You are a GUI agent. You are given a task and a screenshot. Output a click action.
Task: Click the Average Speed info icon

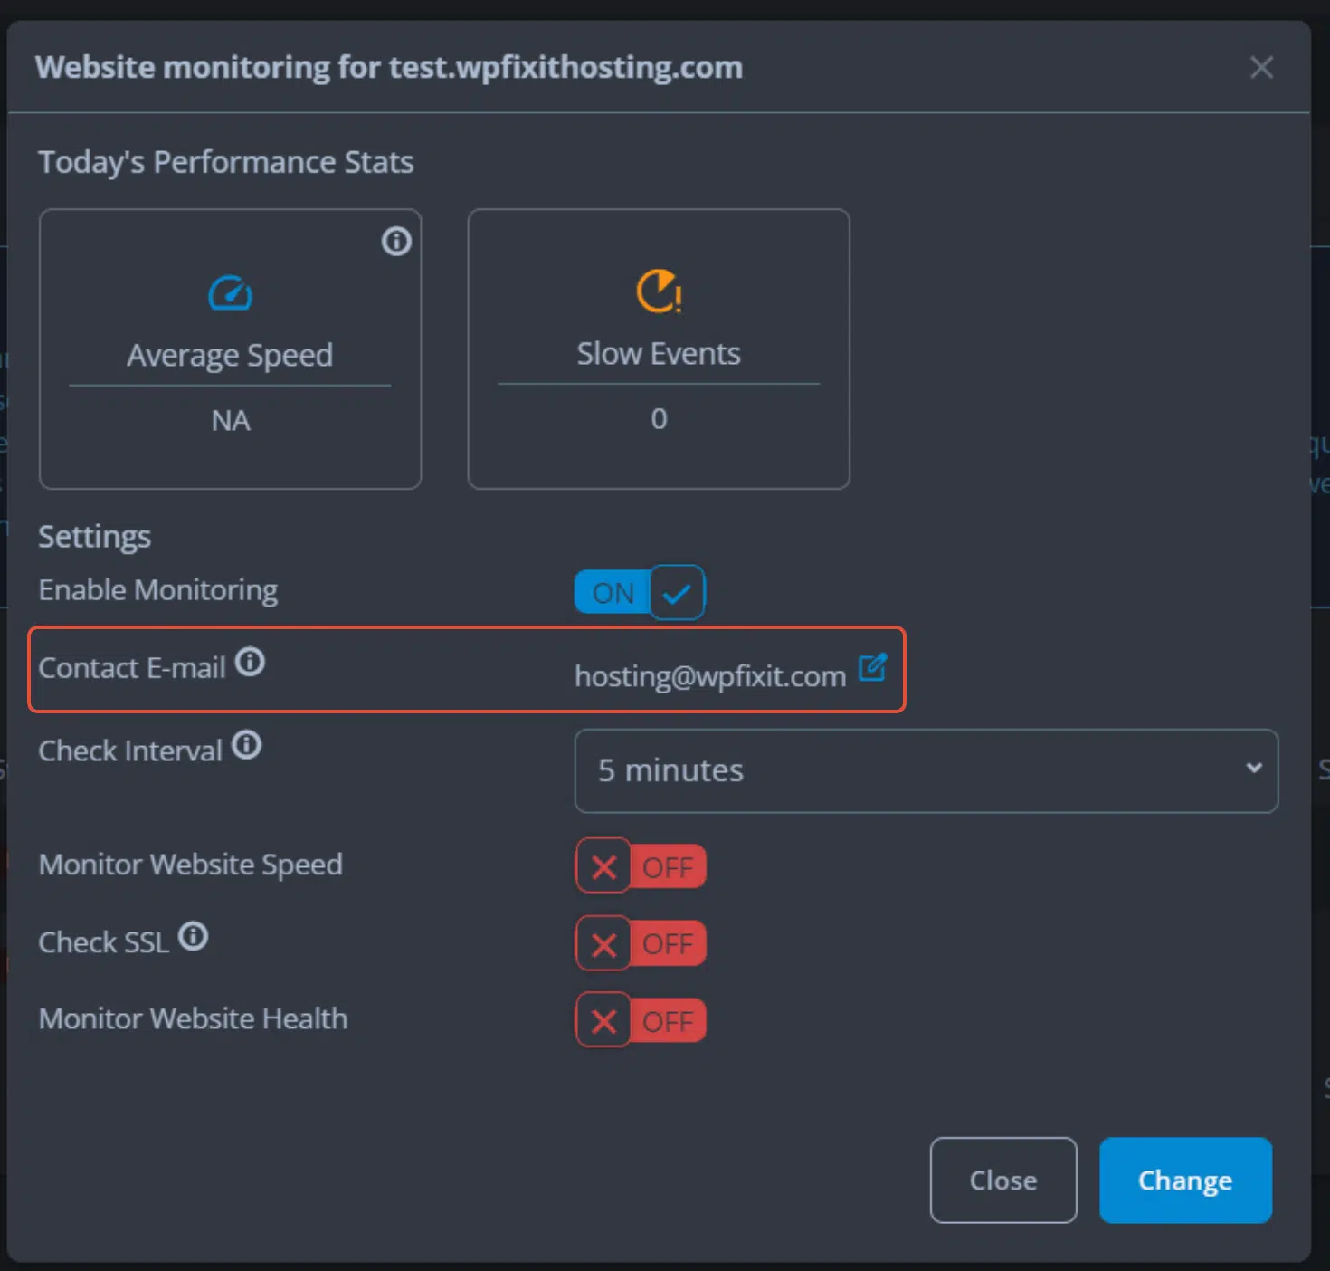[x=396, y=241]
